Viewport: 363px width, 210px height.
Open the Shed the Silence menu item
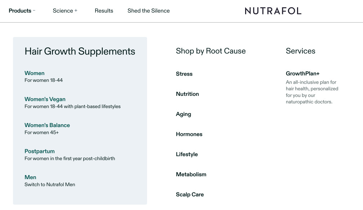(x=149, y=11)
